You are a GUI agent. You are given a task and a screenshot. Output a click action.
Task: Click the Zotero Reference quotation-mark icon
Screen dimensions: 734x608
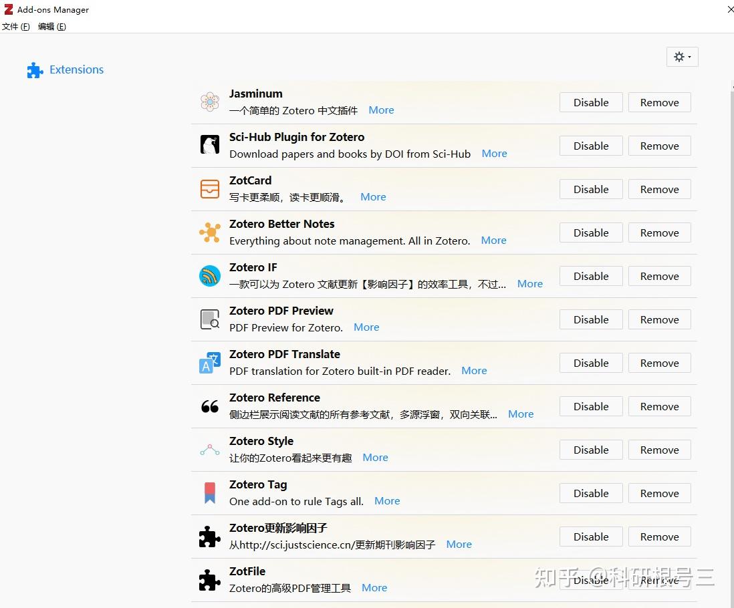pos(210,407)
